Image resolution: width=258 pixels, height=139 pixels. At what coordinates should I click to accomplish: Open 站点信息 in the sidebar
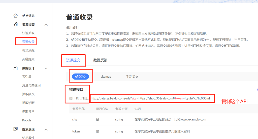(28, 16)
